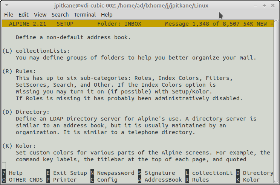
Task: Click the window menu arrow in title bar
Action: point(7,5)
